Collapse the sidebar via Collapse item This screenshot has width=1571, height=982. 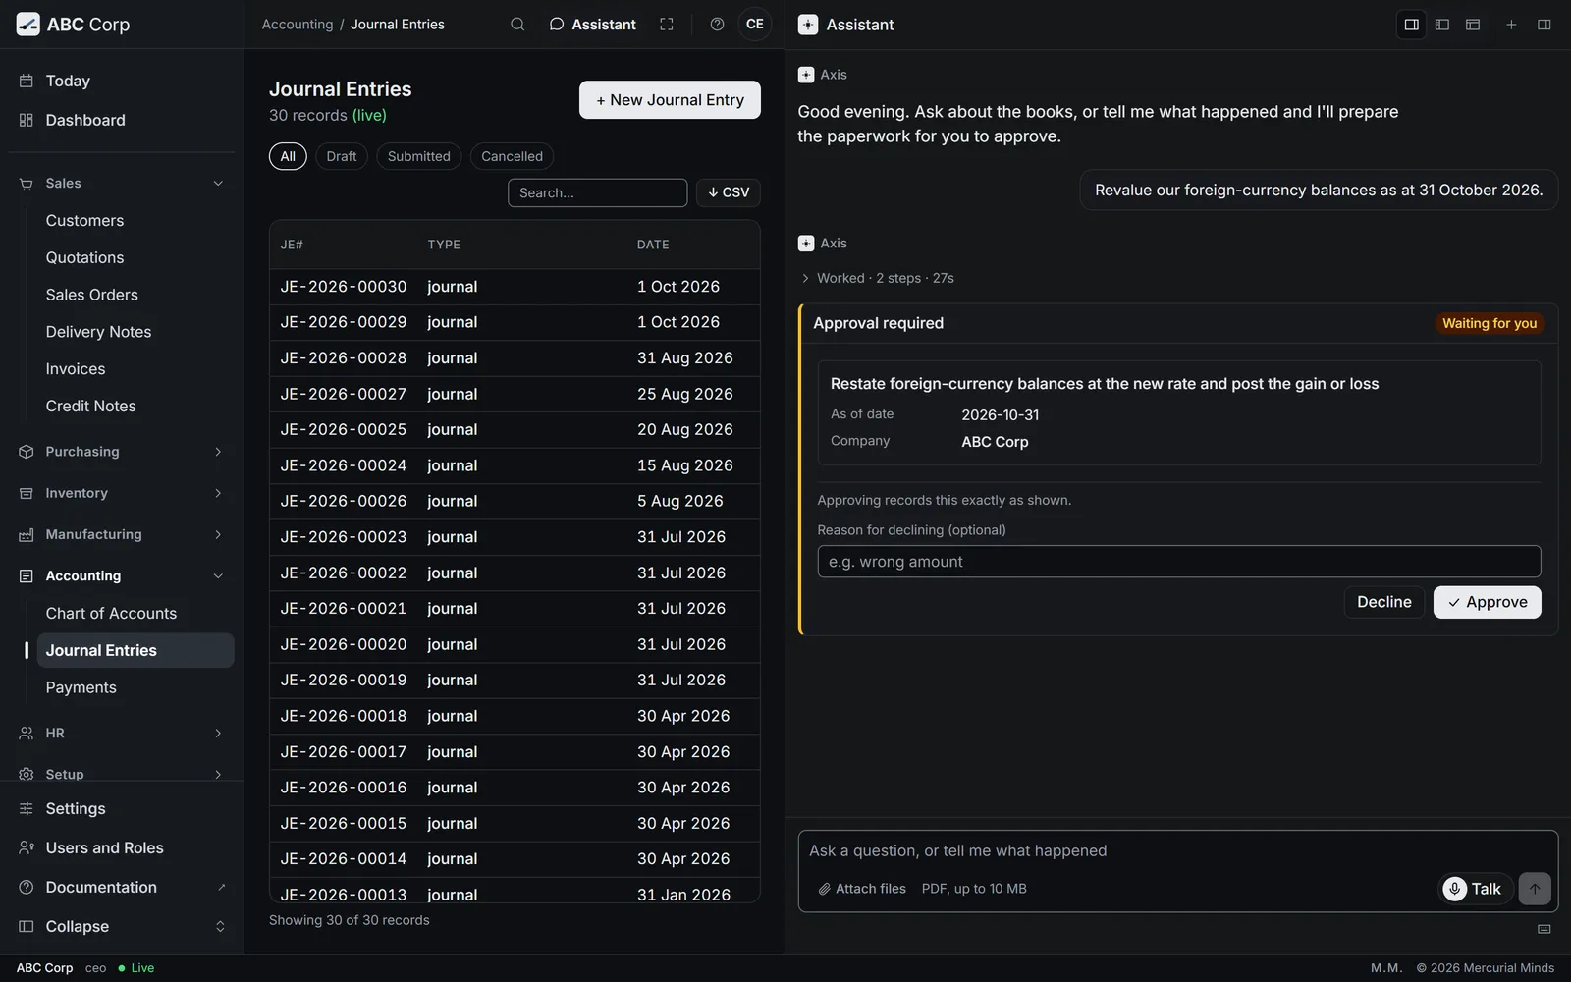122,927
